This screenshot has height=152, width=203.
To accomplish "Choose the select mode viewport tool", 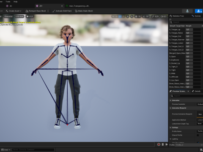I will point(113,16).
